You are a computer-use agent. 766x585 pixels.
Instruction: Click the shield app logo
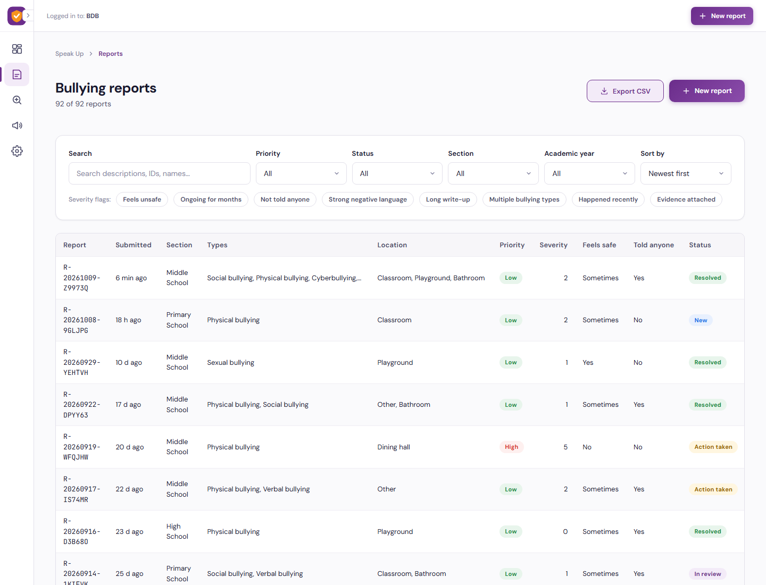16,16
